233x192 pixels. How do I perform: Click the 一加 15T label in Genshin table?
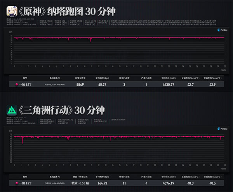[x=25, y=84]
